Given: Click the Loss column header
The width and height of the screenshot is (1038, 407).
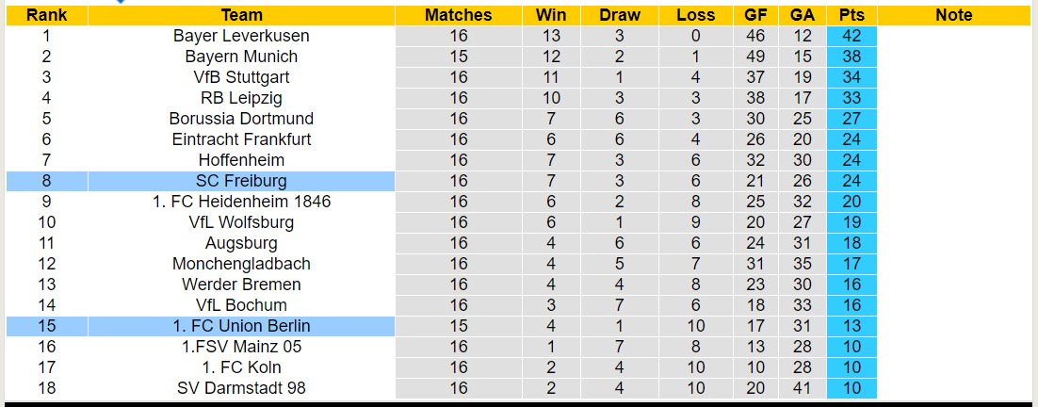Looking at the screenshot, I should 695,15.
